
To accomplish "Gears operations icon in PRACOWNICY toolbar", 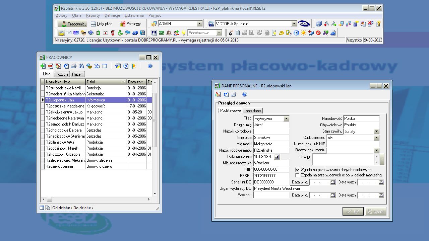I will click(x=89, y=66).
